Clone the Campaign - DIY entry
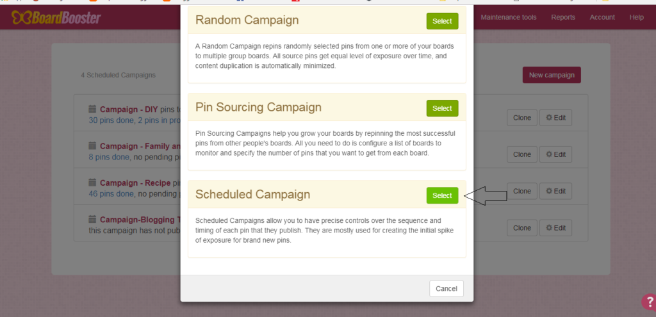The image size is (656, 317). (x=522, y=118)
